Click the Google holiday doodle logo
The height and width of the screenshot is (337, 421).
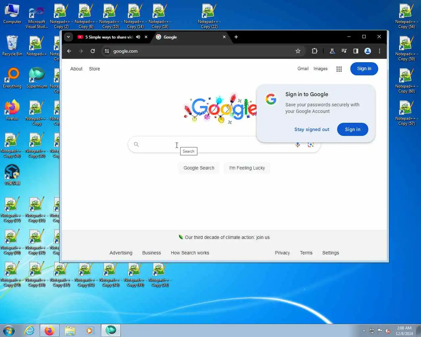220,109
